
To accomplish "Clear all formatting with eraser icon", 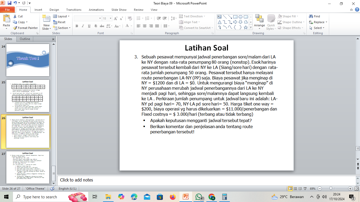I will click(130, 18).
